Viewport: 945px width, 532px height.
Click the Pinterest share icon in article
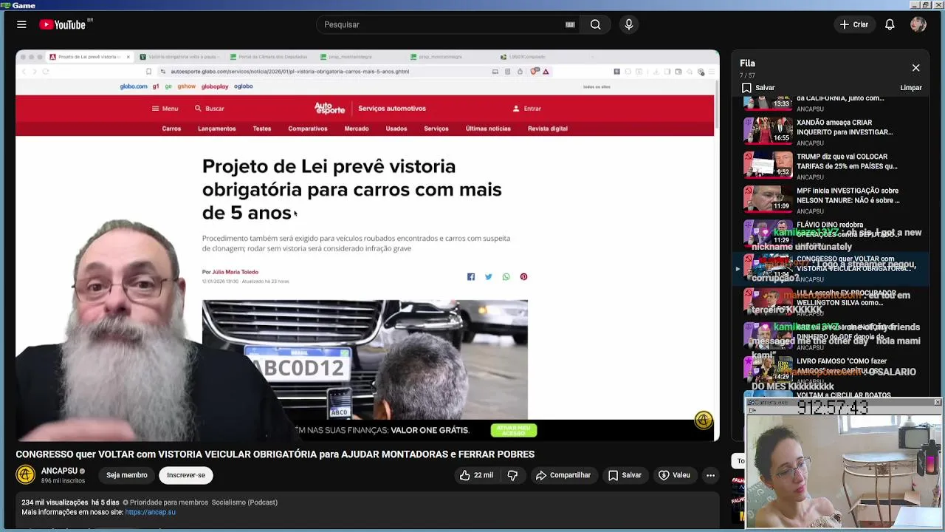click(x=523, y=277)
